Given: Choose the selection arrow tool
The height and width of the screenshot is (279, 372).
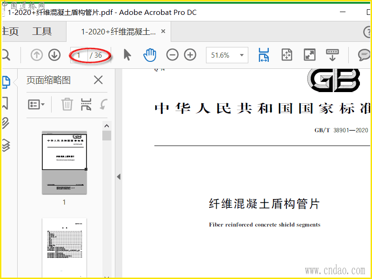Looking at the screenshot, I should click(127, 55).
